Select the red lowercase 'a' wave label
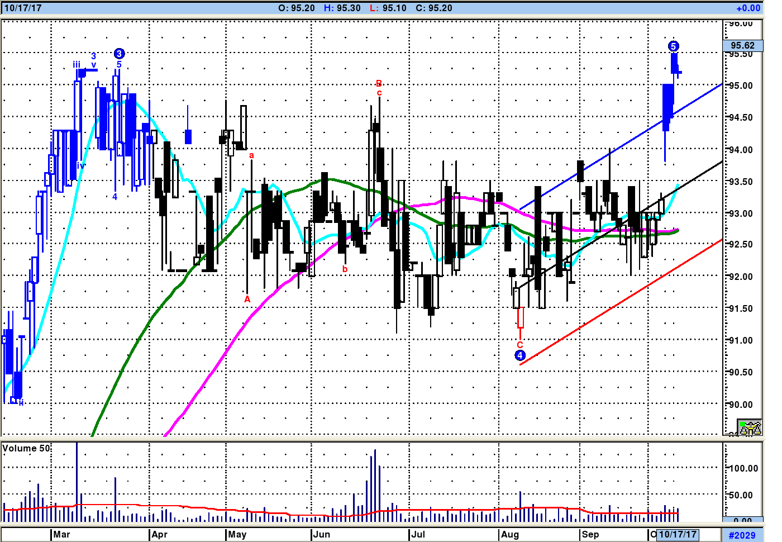 (251, 155)
